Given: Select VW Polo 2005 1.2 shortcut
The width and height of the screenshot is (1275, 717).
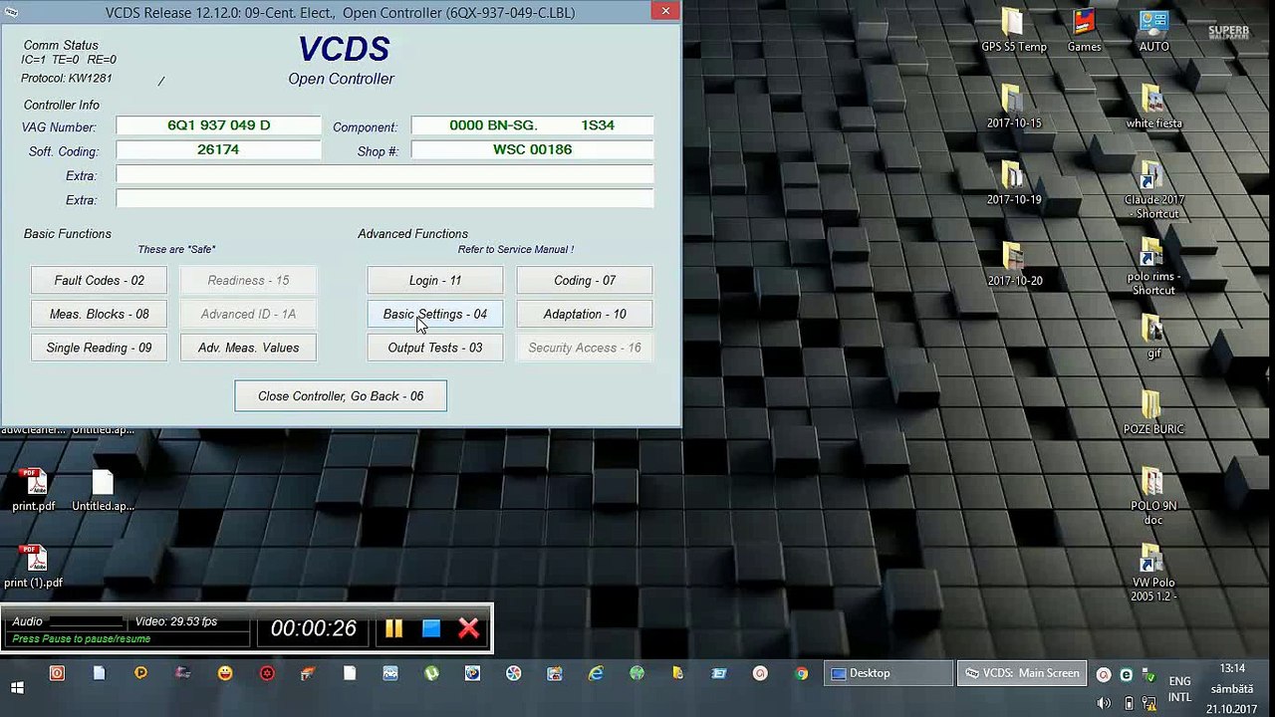Looking at the screenshot, I should click(1153, 574).
